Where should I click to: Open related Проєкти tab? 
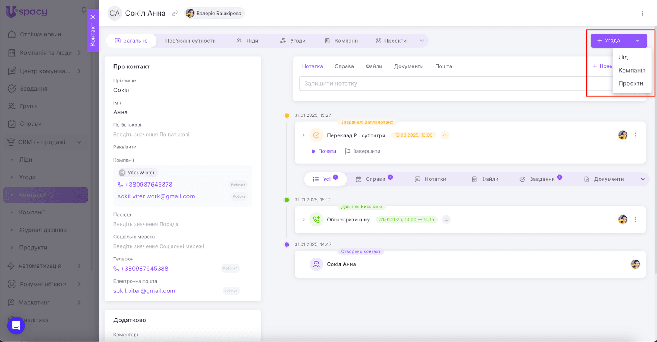[x=391, y=41]
